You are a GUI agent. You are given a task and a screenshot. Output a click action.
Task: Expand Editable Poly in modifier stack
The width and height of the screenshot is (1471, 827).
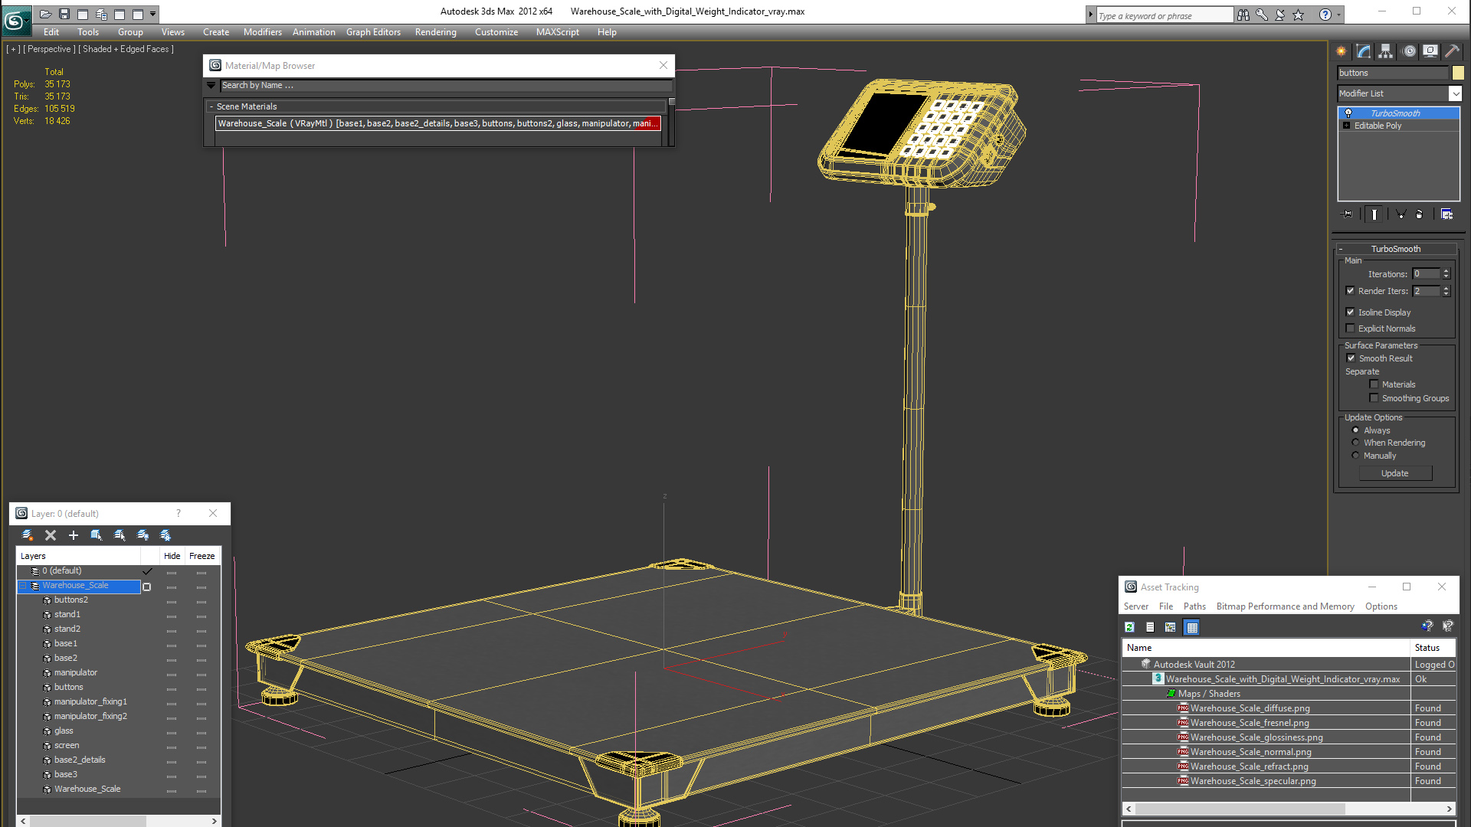pyautogui.click(x=1346, y=126)
